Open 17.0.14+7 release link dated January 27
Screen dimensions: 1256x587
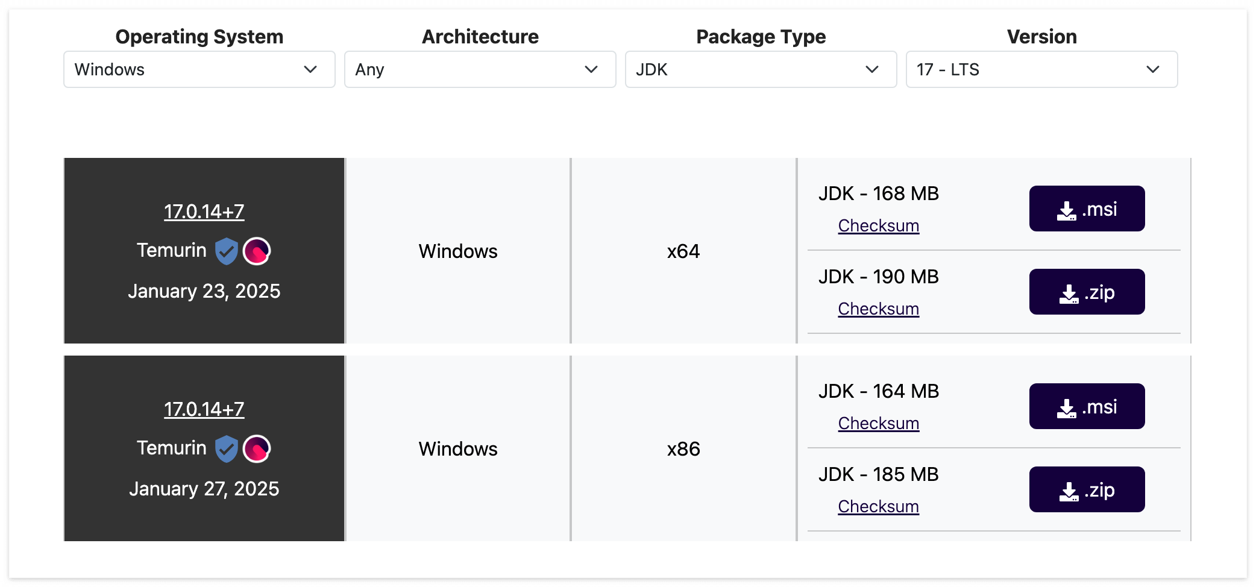[x=204, y=409]
